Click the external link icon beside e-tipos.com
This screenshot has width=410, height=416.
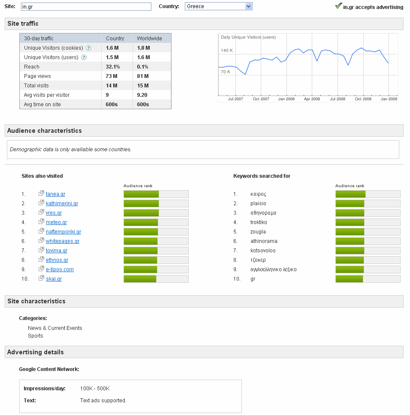coord(41,269)
